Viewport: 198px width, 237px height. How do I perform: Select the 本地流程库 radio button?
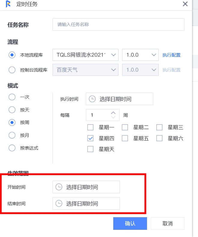(12, 55)
